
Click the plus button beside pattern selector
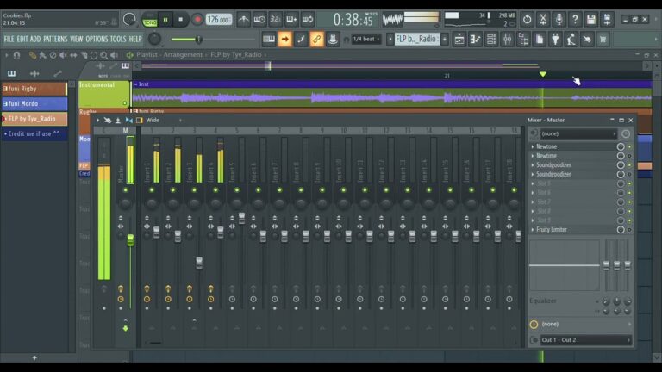[445, 40]
